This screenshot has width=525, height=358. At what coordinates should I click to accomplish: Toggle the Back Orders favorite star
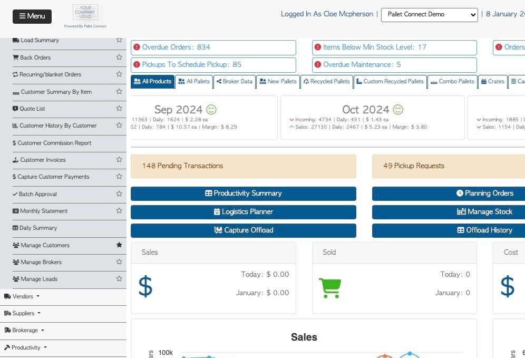pos(119,57)
